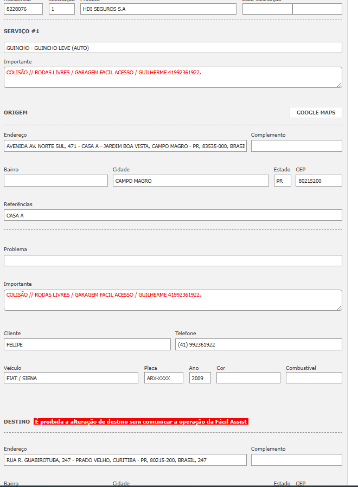The image size is (358, 487).
Task: Focus the Importante text area under Serviço #1
Action: pyautogui.click(x=172, y=77)
